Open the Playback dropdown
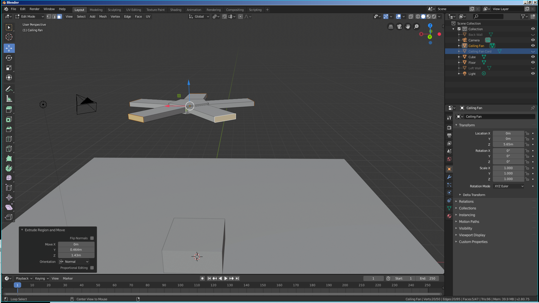The width and height of the screenshot is (539, 303). [x=24, y=278]
